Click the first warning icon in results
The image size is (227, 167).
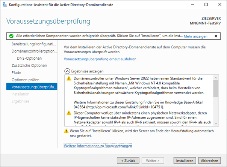[x=68, y=79]
